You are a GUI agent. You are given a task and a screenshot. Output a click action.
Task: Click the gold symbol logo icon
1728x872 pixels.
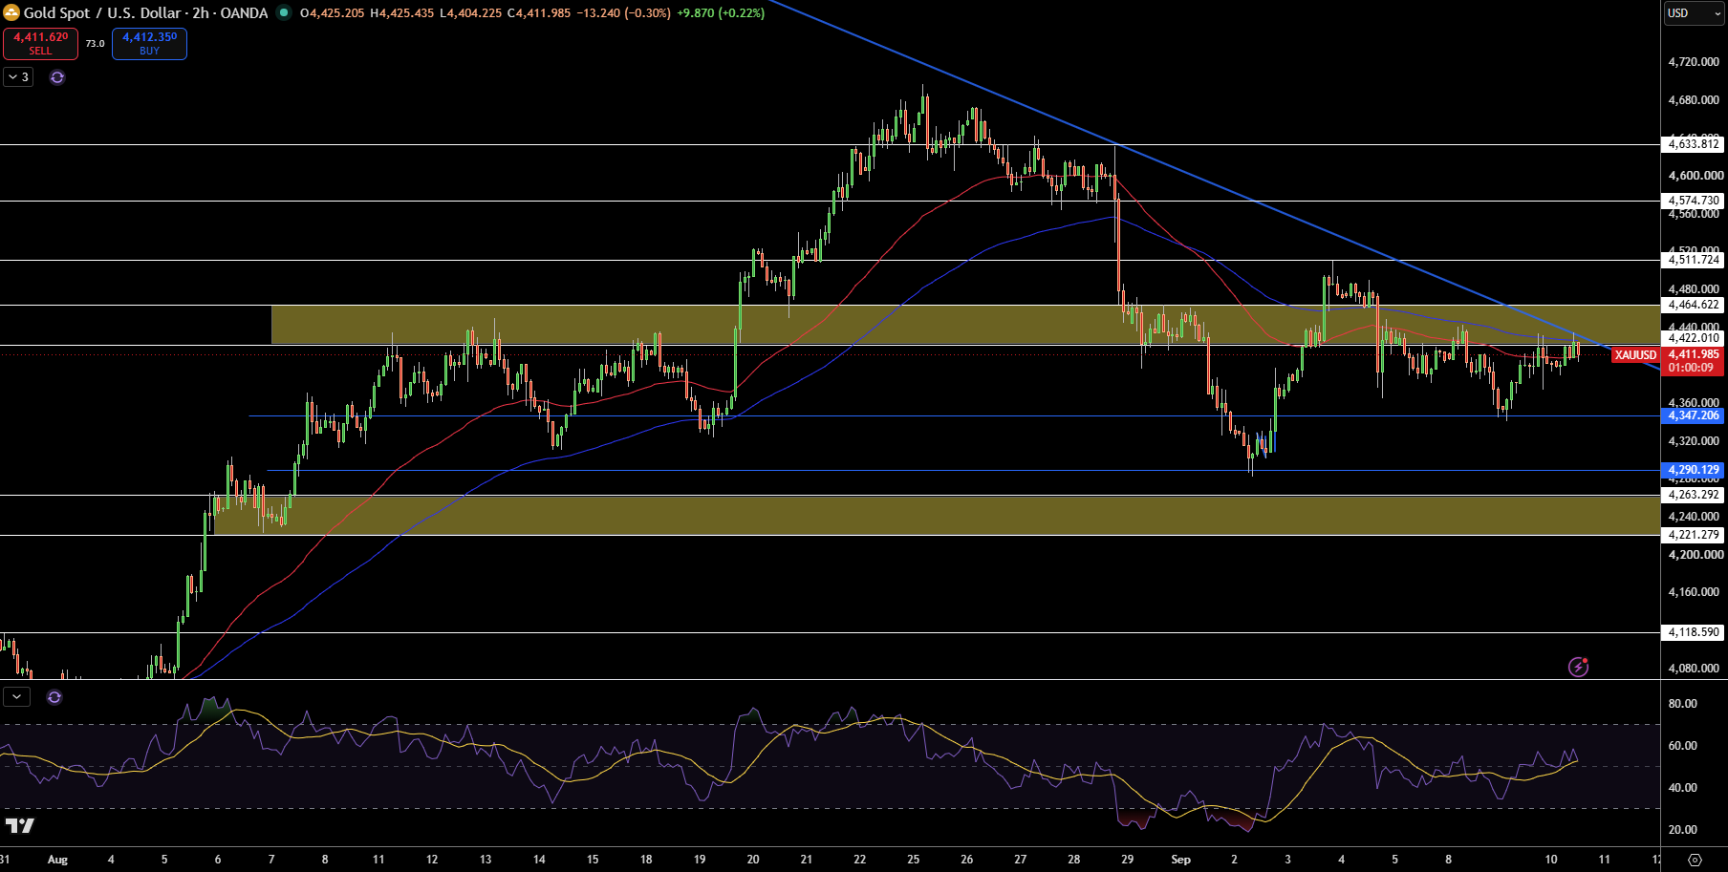pyautogui.click(x=11, y=12)
